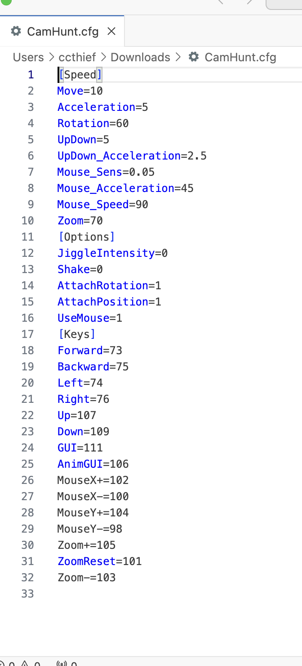Click the gear icon in the breadcrumb path
302x666 pixels.
(x=194, y=57)
